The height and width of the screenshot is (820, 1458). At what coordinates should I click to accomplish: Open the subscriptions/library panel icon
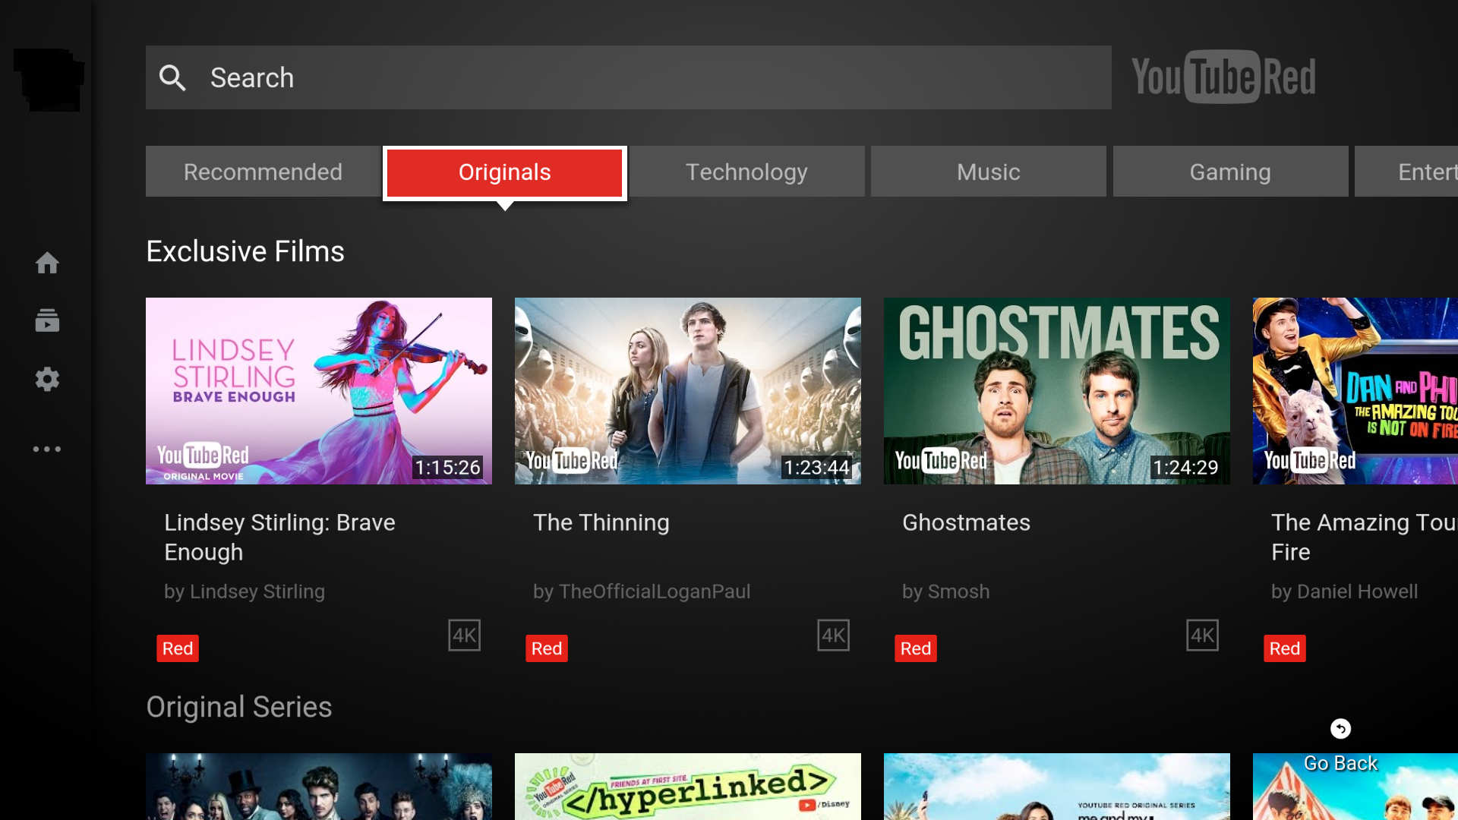[x=47, y=320]
